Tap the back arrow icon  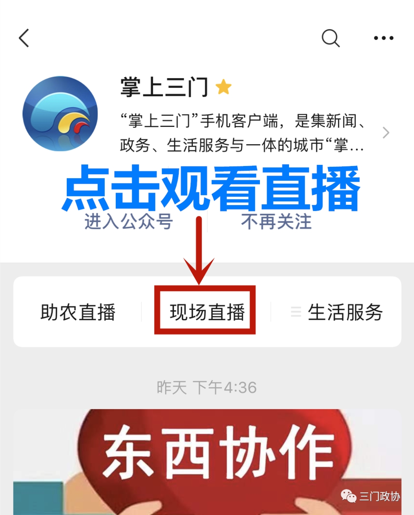[24, 38]
